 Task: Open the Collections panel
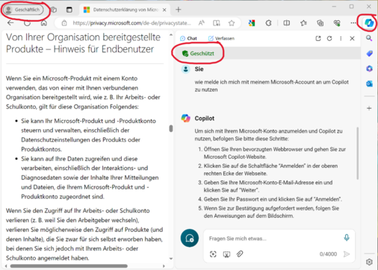(320, 23)
